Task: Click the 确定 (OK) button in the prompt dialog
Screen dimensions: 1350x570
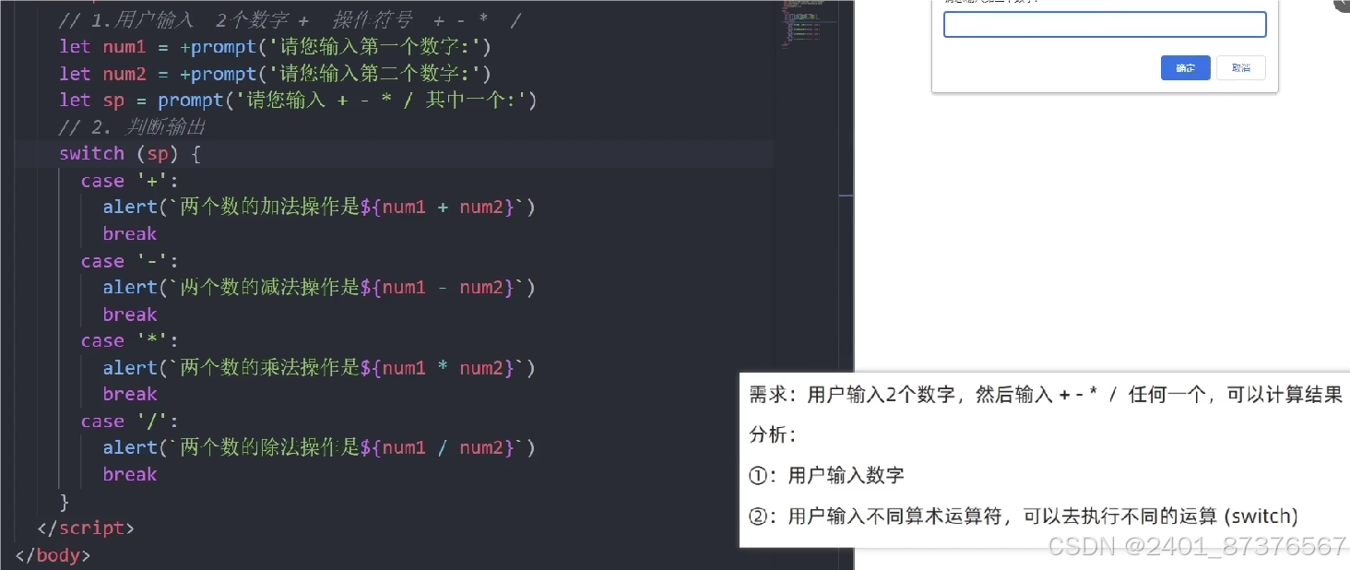Action: coord(1185,67)
